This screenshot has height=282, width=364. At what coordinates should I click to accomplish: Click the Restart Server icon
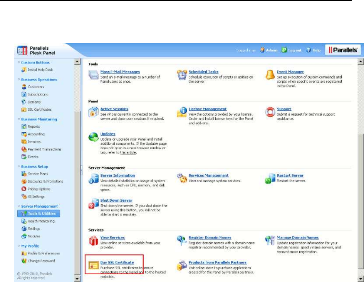tap(270, 179)
